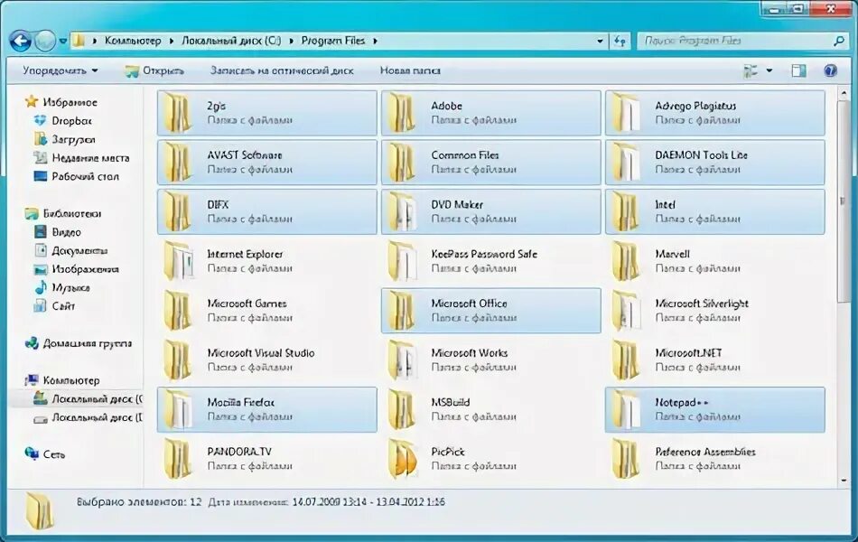Select the DVD Maker folder icon
Viewport: 858px width, 542px height.
point(402,212)
